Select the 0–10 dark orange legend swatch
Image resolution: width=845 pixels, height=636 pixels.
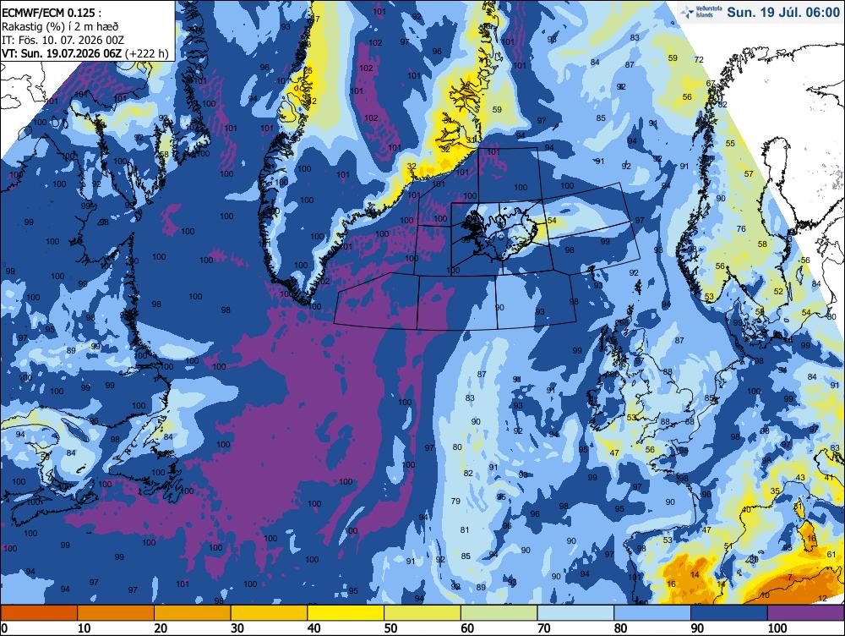[40, 613]
